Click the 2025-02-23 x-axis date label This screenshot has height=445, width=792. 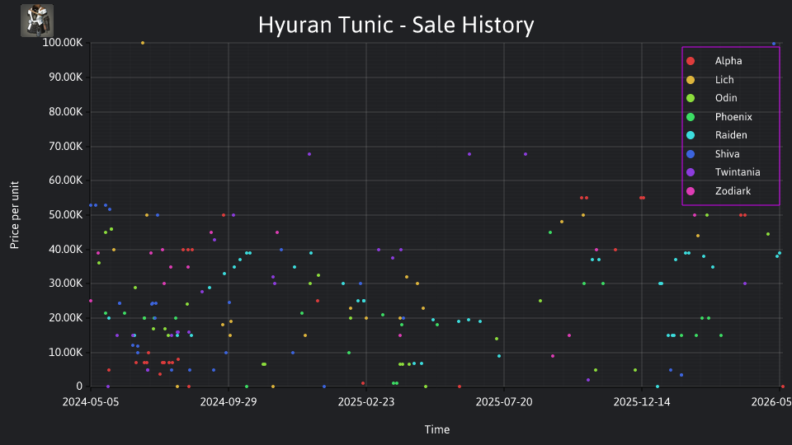(366, 401)
